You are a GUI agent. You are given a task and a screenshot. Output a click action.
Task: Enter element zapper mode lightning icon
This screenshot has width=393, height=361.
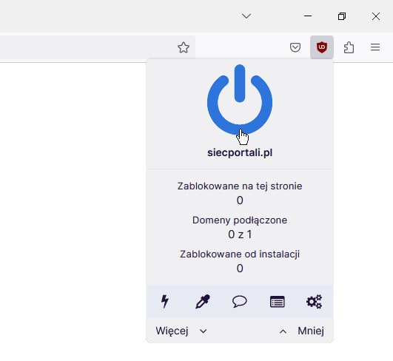point(165,301)
